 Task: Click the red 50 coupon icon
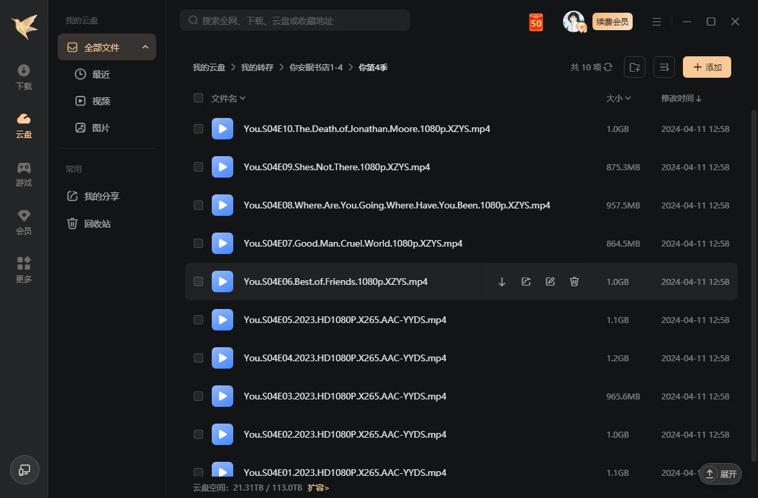click(535, 22)
